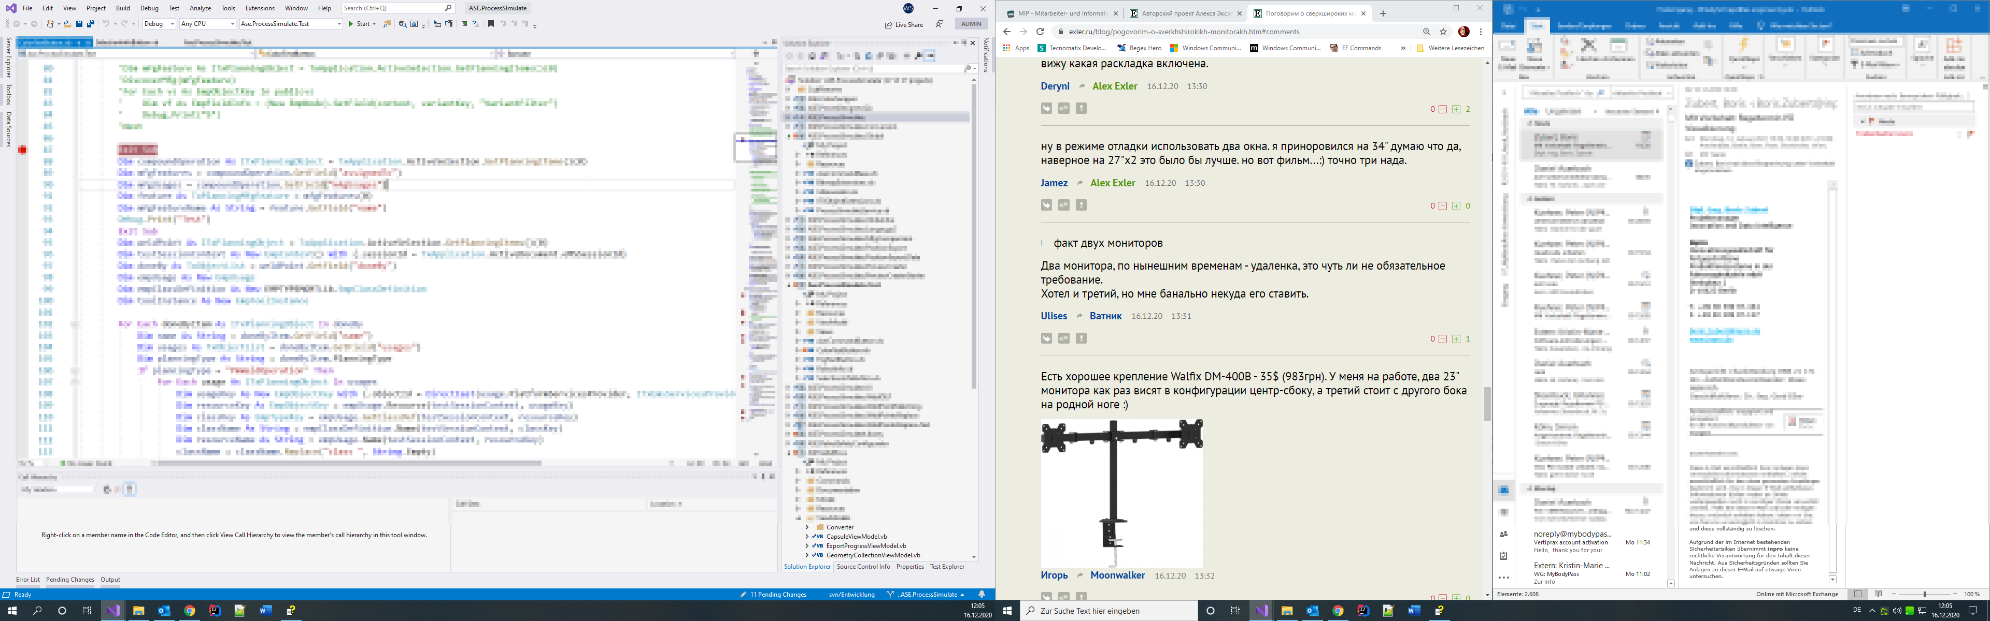Image resolution: width=1990 pixels, height=621 pixels.
Task: Open the Extensions menu
Action: [260, 8]
